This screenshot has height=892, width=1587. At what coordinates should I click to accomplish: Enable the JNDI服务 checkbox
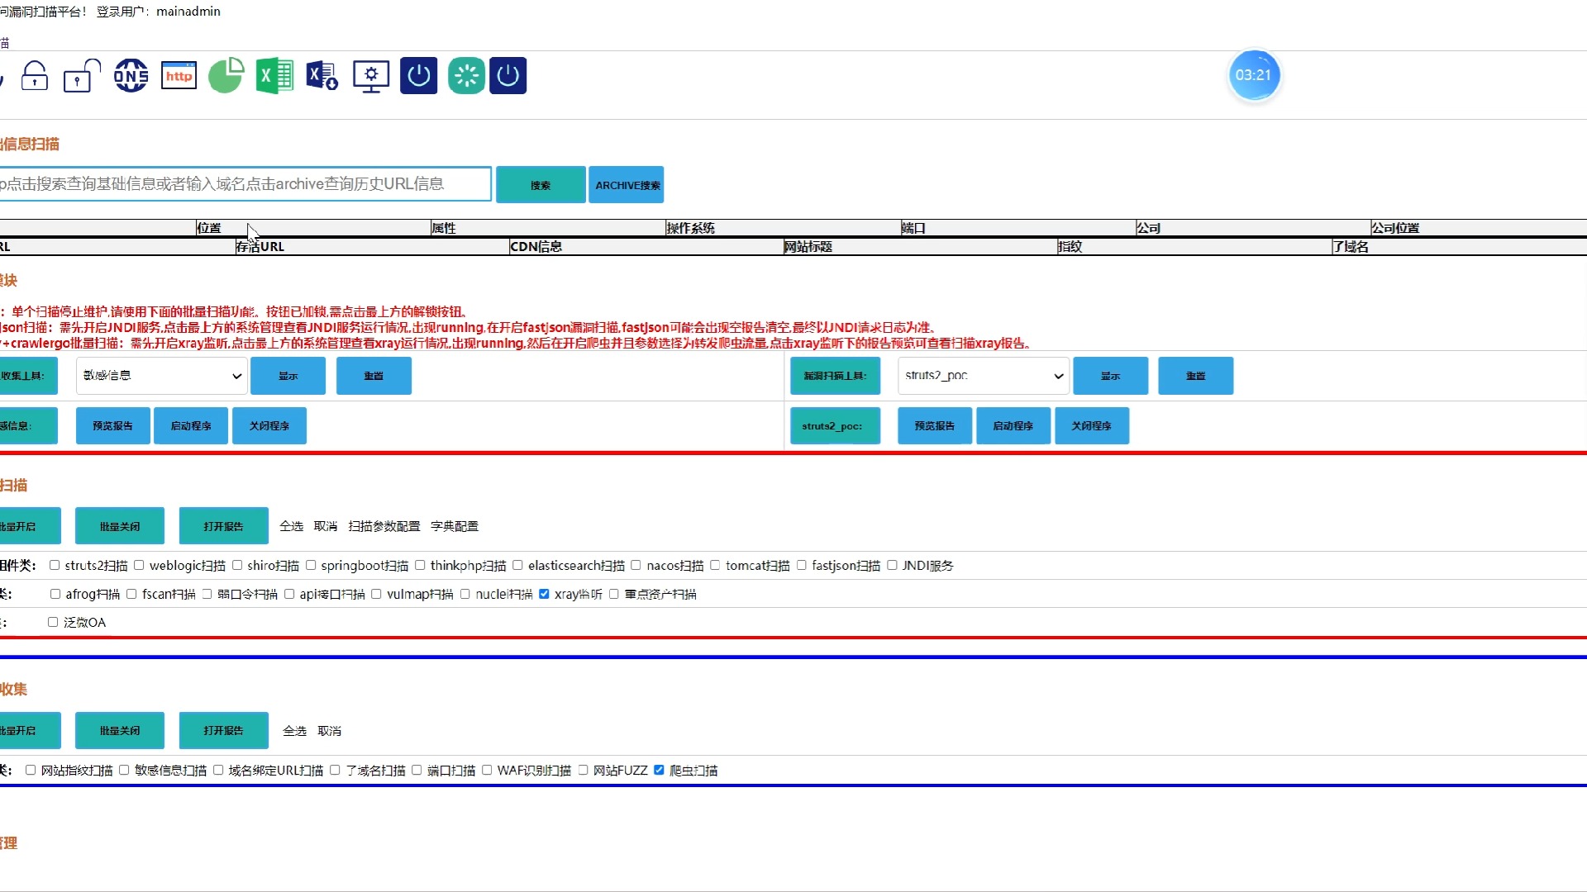[892, 566]
